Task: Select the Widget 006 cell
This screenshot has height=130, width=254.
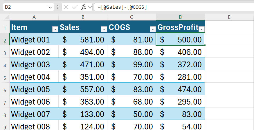Action: [34, 101]
